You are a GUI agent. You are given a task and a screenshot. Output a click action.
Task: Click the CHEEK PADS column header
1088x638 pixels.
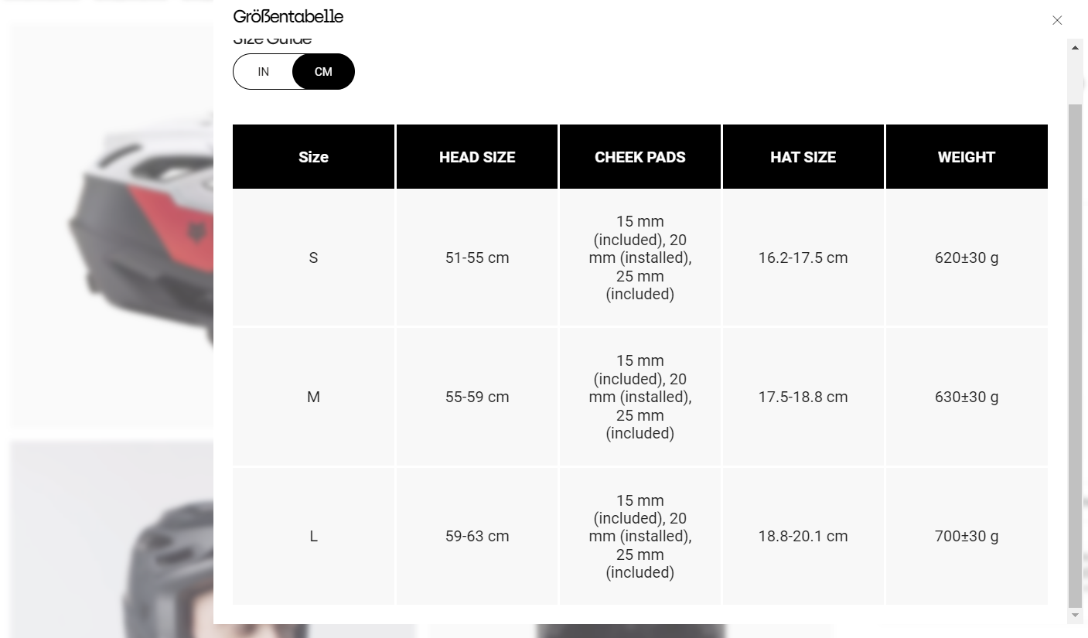click(x=640, y=157)
